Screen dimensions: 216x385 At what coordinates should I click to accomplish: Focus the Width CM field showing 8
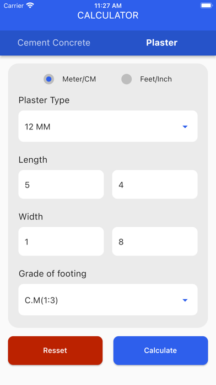tap(155, 241)
